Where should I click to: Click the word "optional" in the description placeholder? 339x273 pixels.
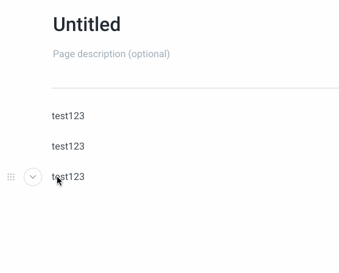click(x=149, y=54)
